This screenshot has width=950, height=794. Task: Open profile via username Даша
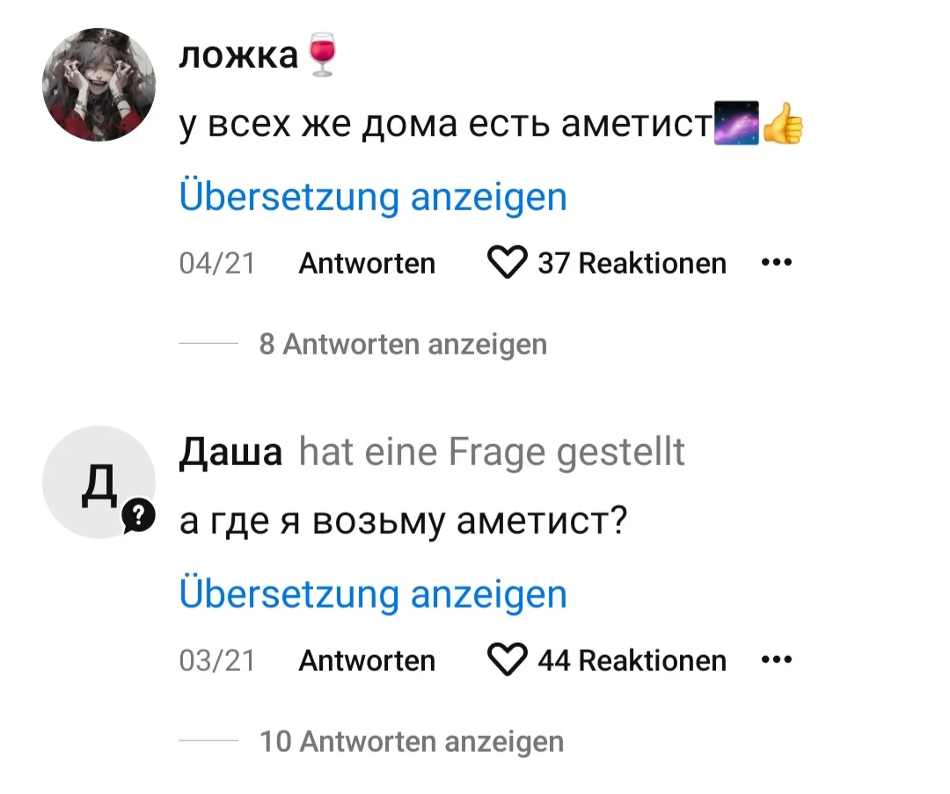tap(230, 453)
